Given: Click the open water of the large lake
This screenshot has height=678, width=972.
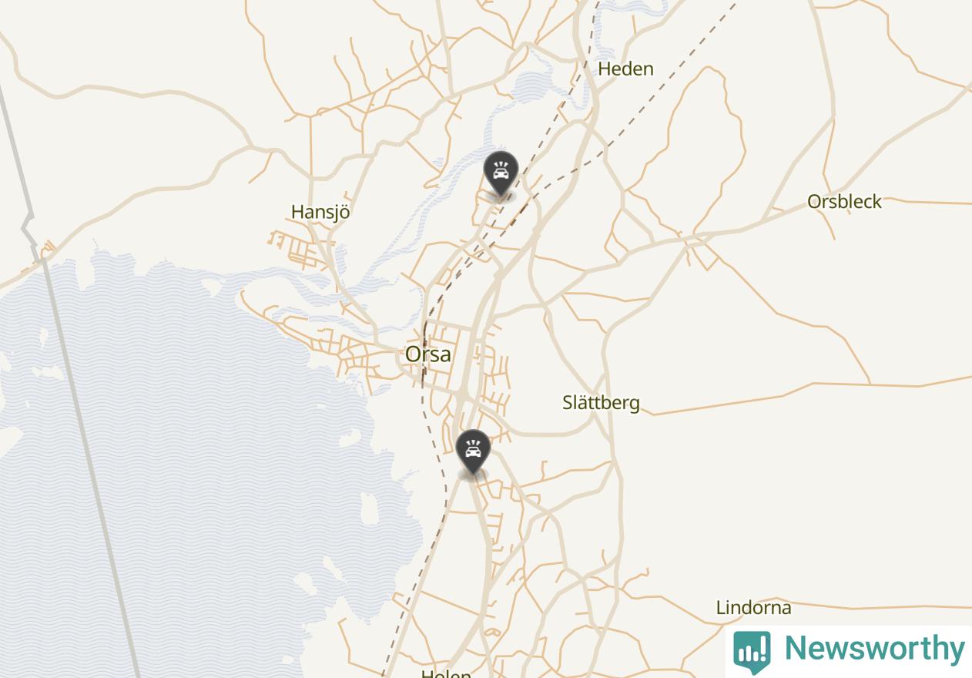Looking at the screenshot, I should click(193, 431).
